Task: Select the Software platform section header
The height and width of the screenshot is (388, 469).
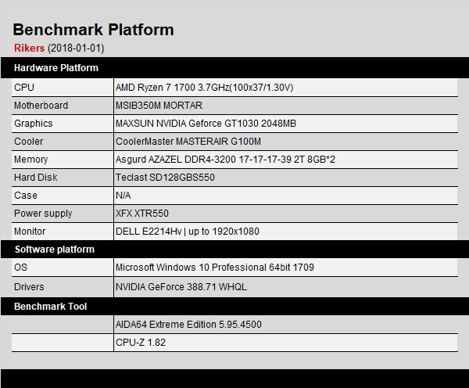Action: (x=54, y=250)
